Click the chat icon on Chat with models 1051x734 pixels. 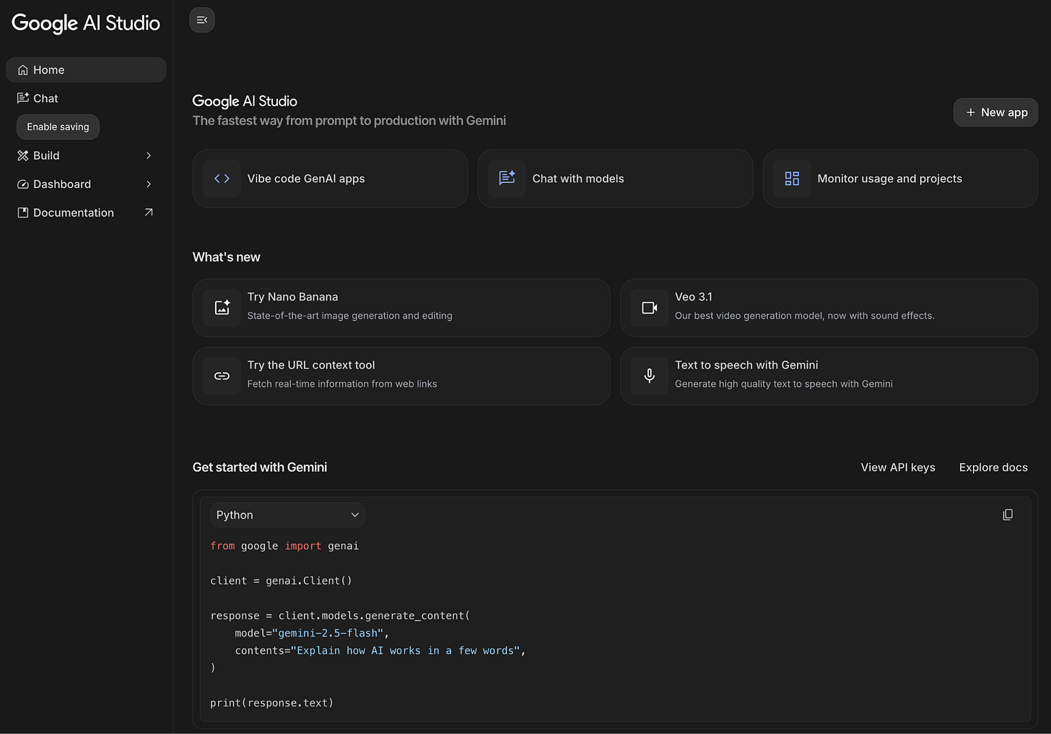tap(507, 178)
